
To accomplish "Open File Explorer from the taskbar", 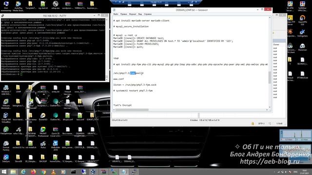I will [13, 172].
